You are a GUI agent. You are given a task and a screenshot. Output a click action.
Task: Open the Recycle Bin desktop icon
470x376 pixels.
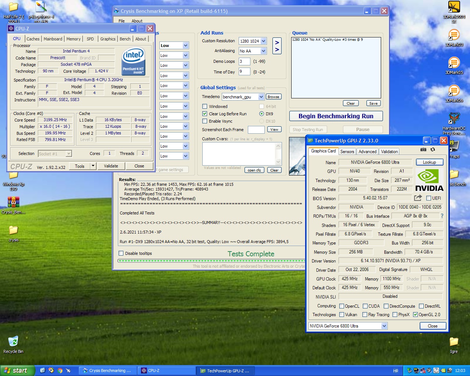point(13,342)
